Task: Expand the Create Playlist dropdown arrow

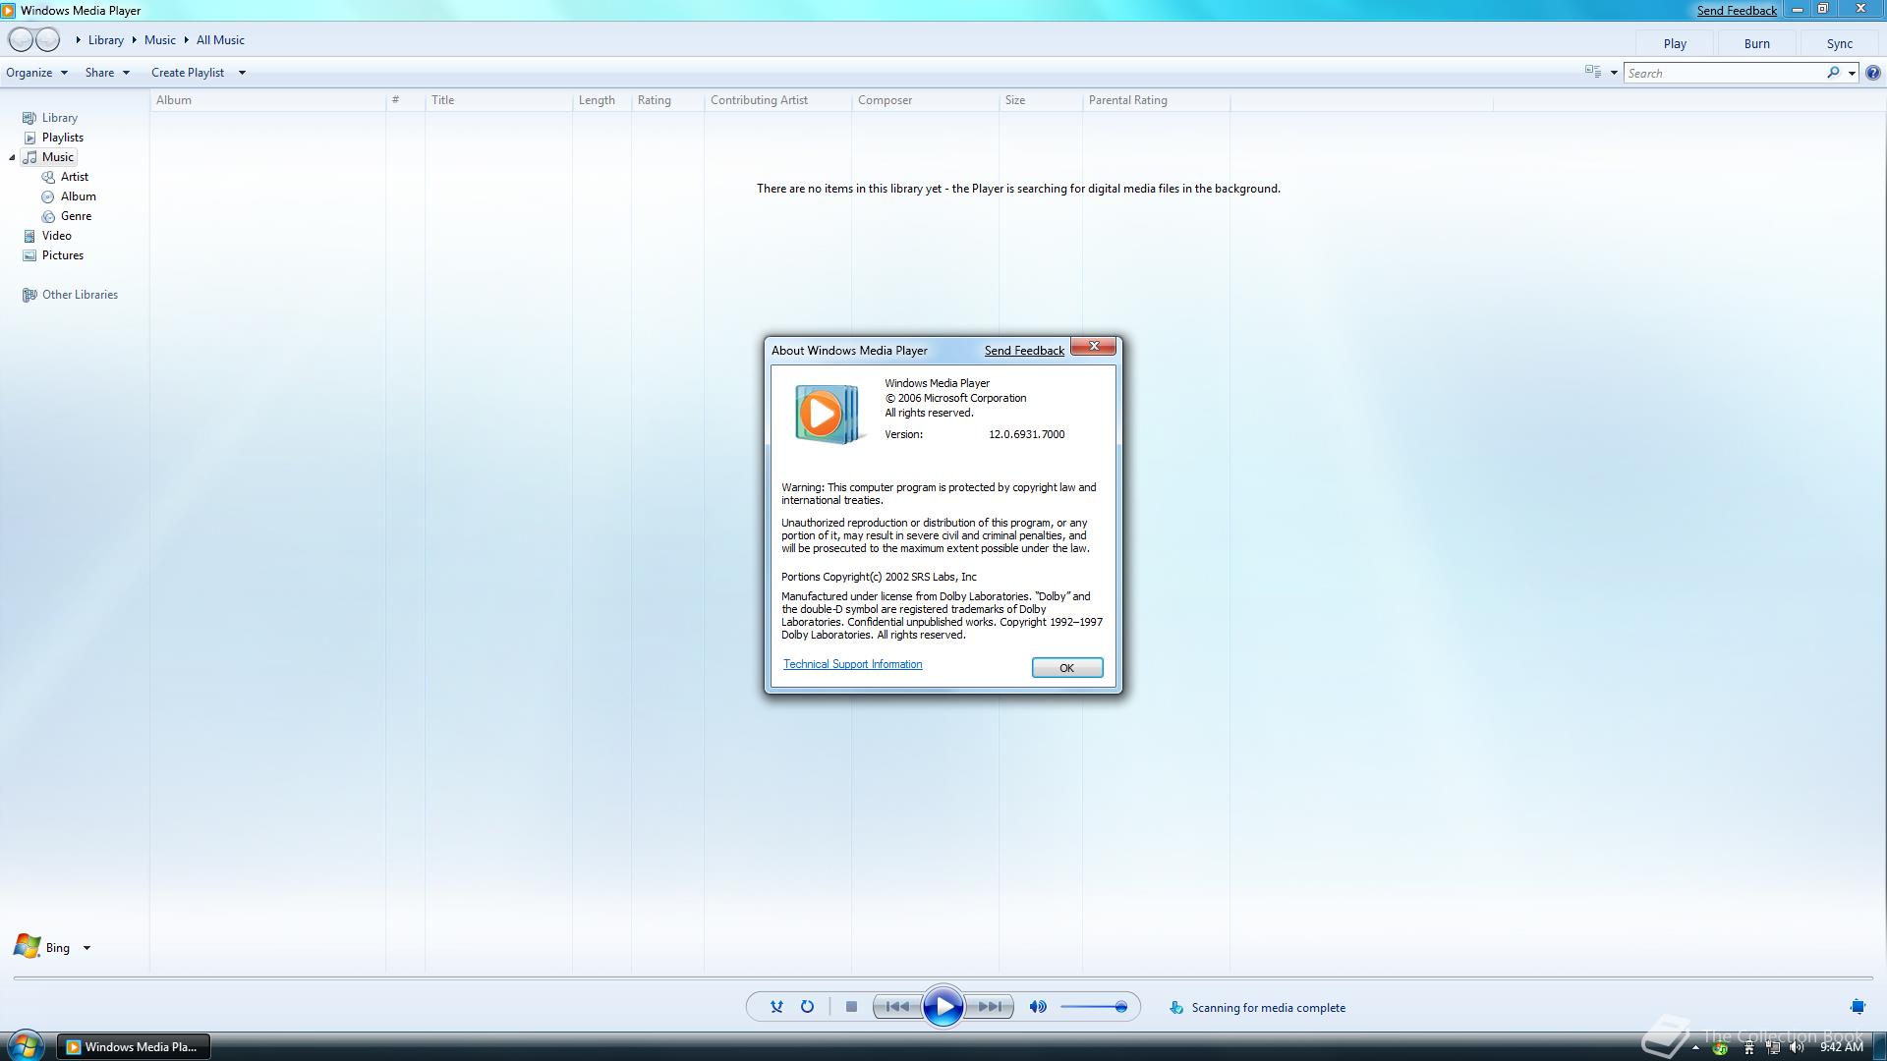Action: tap(242, 73)
